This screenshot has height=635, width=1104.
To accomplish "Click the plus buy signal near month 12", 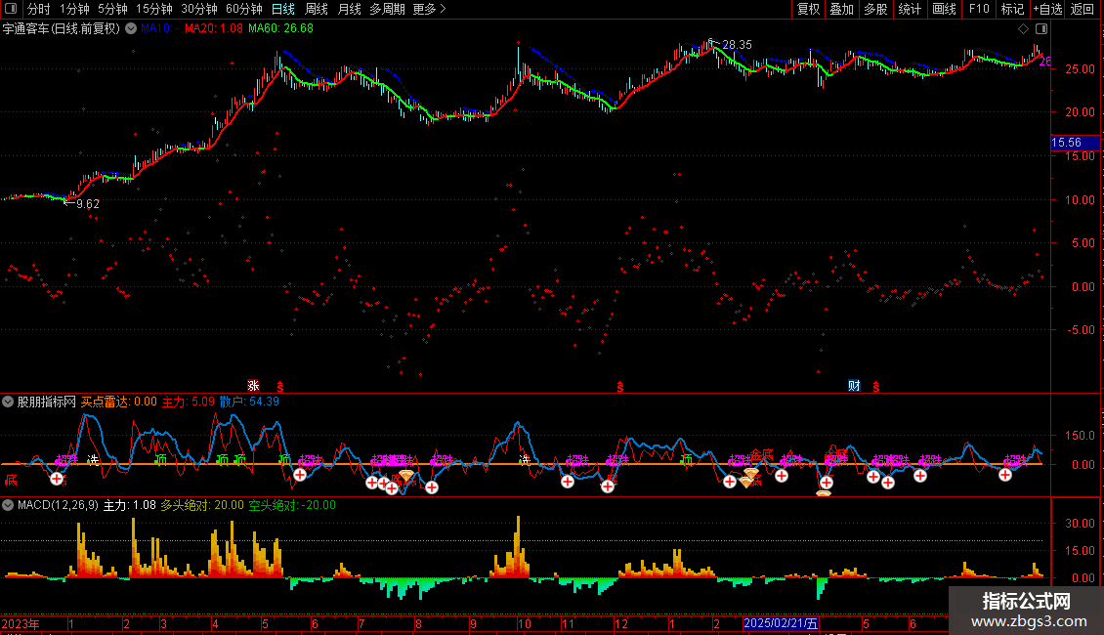I will click(608, 486).
